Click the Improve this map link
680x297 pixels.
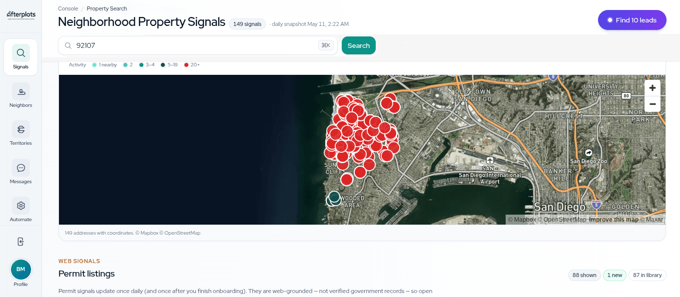[614, 220]
